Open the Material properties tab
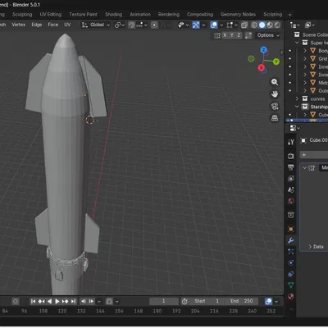Image resolution: width=328 pixels, height=328 pixels. pos(291,296)
